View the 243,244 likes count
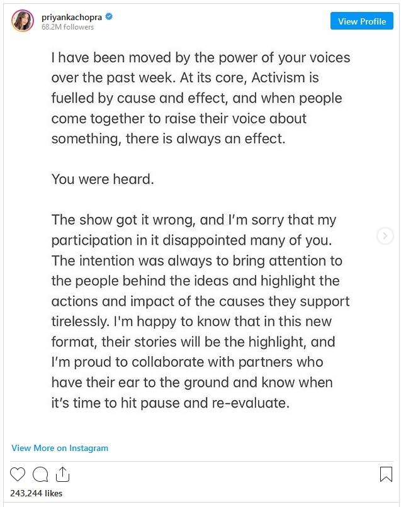401x507 pixels. [x=37, y=493]
